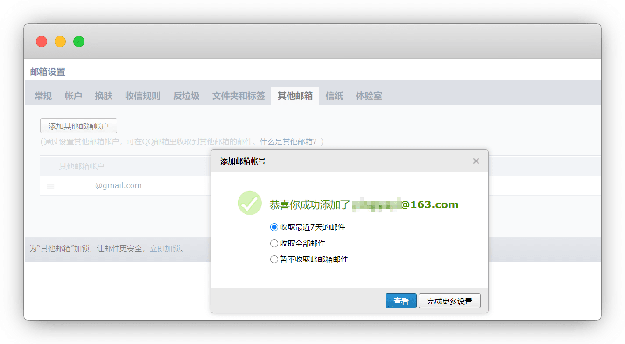Switch to the 反垃圾 tab
This screenshot has height=344, width=625.
tap(186, 96)
